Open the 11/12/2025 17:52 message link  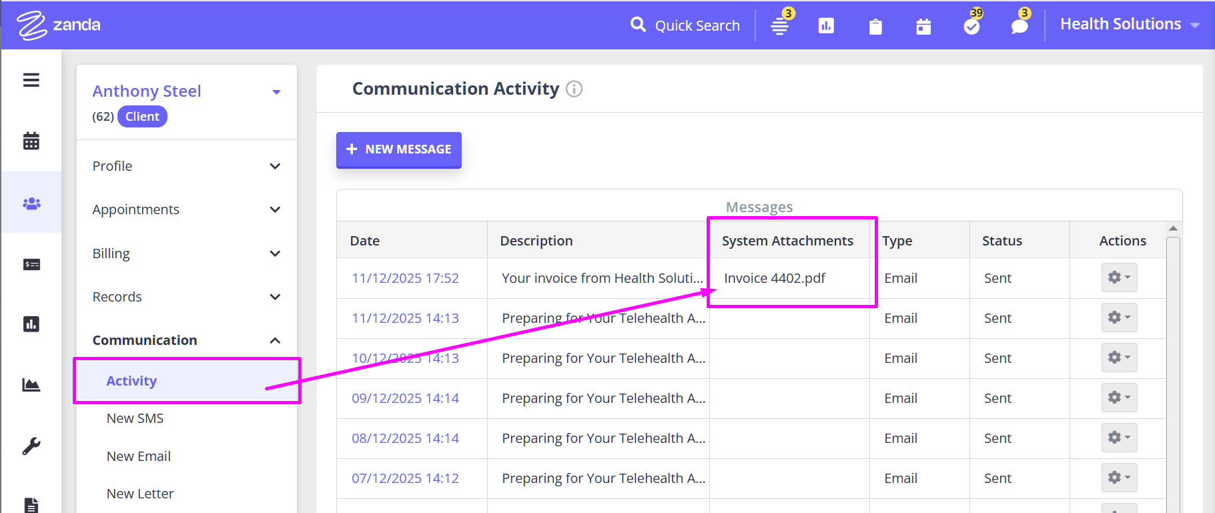pos(405,278)
